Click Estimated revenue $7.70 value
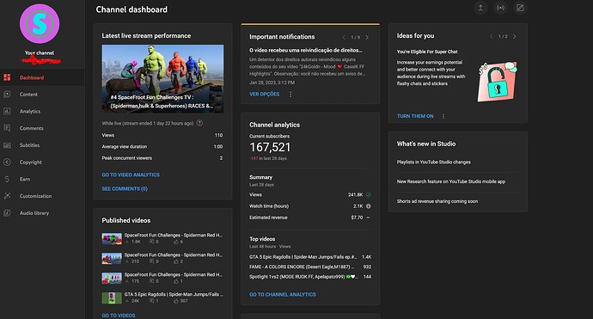The width and height of the screenshot is (593, 319). (357, 218)
